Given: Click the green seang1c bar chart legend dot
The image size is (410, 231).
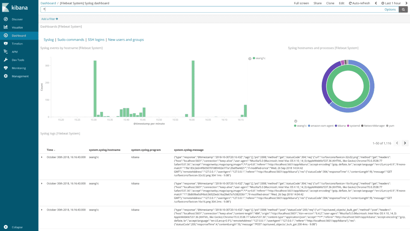Looking at the screenshot, I should (x=254, y=58).
